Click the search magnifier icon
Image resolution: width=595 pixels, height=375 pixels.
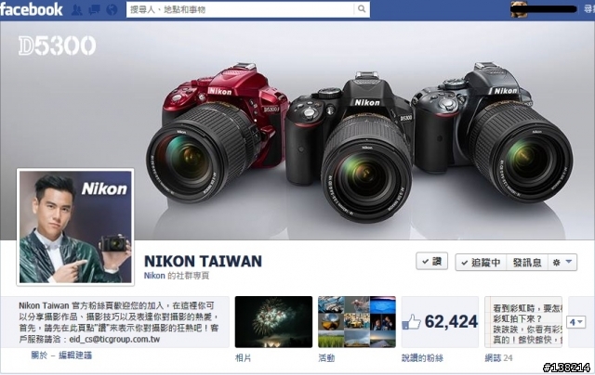pyautogui.click(x=362, y=8)
